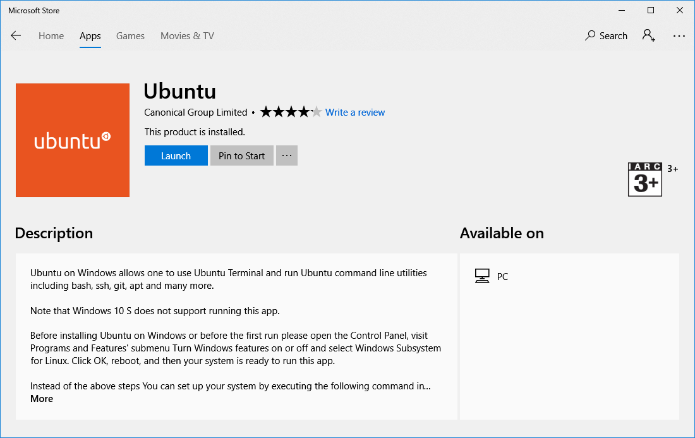Launch the Ubuntu app

(176, 155)
